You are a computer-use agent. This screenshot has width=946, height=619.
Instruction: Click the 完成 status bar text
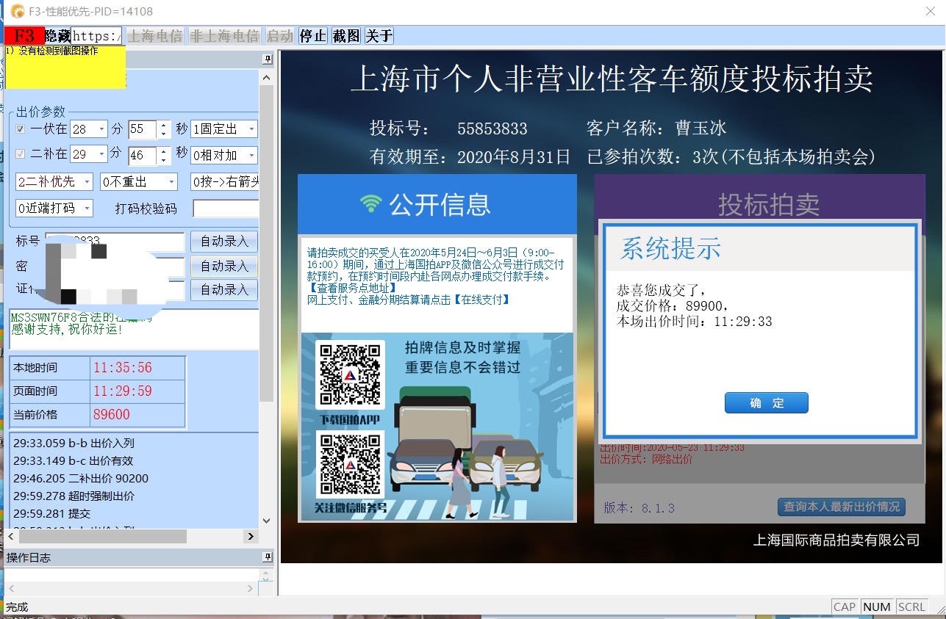click(x=17, y=607)
